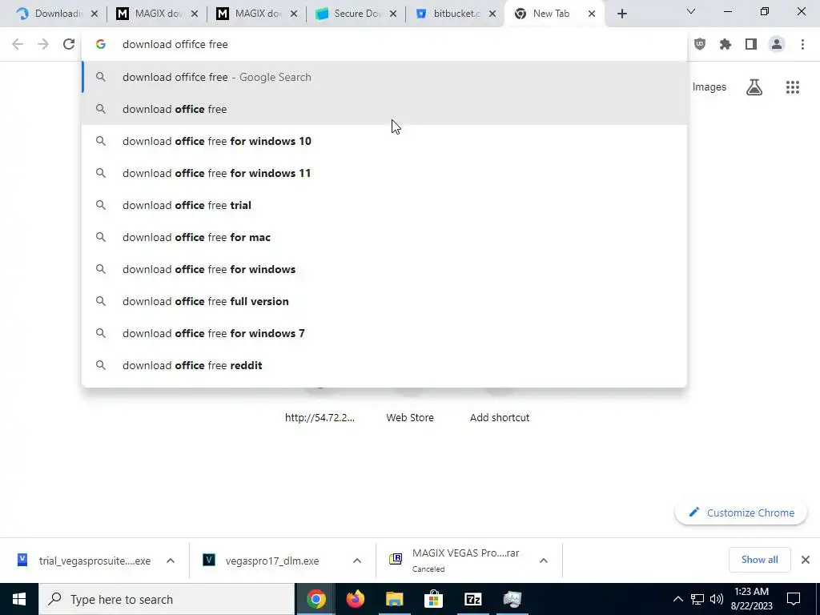
Task: Click the address bar with 'download offifce free'
Action: click(x=384, y=45)
